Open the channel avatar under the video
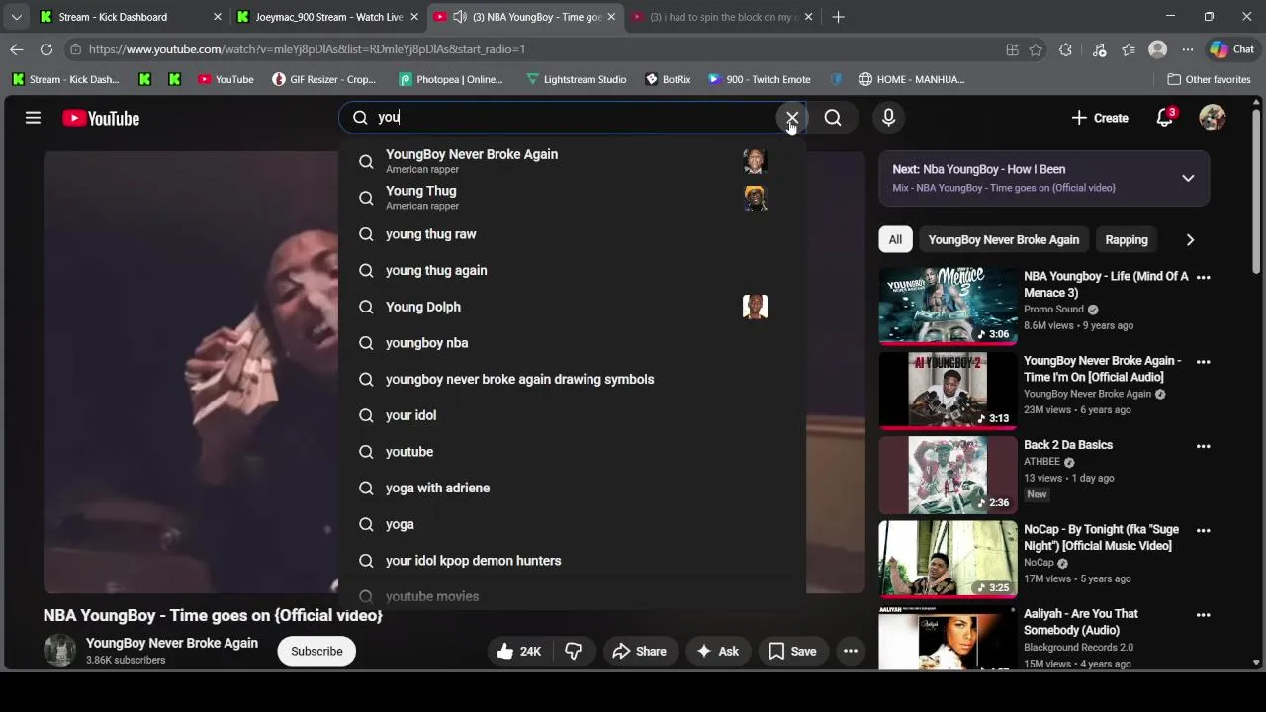 [59, 651]
